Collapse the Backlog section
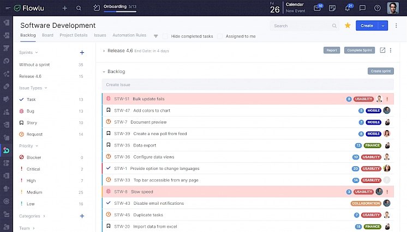This screenshot has width=407, height=232. click(104, 71)
